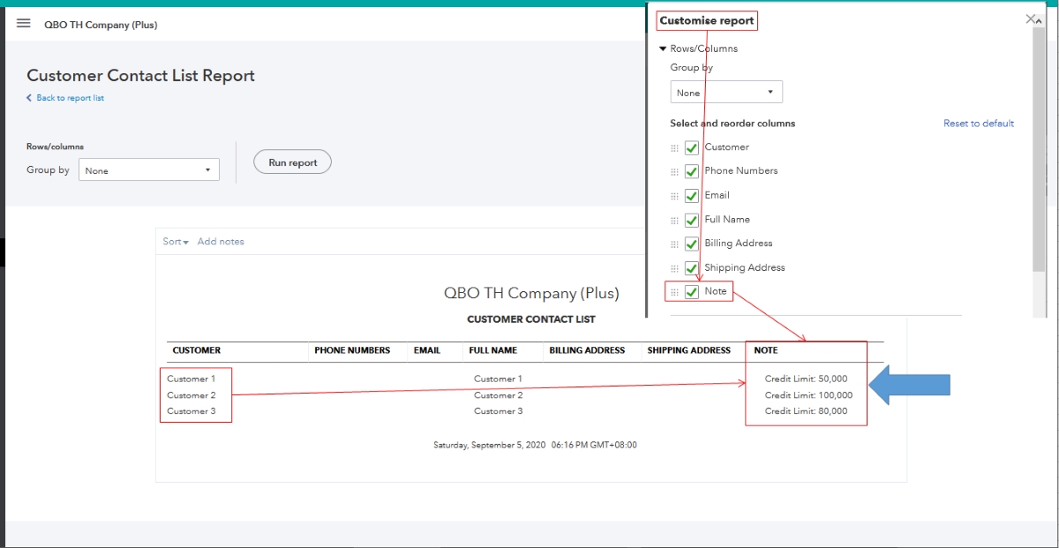Toggle the Email column checkbox

click(x=692, y=196)
